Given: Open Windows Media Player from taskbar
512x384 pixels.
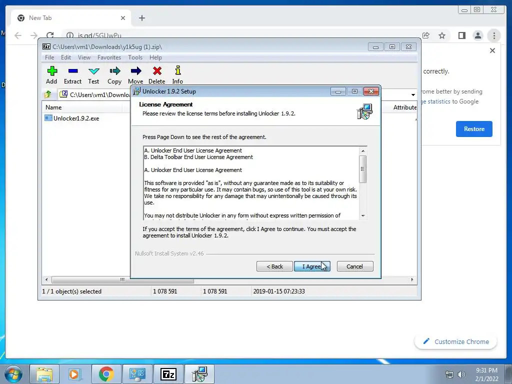Looking at the screenshot, I should pyautogui.click(x=75, y=374).
